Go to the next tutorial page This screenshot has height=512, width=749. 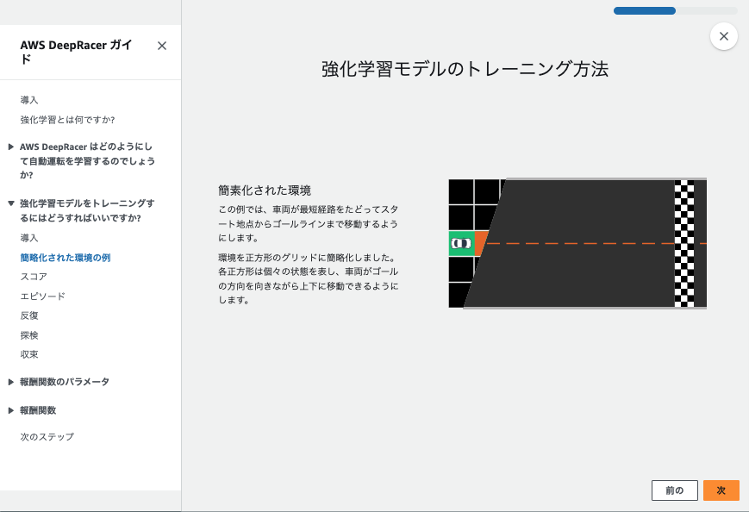tap(721, 490)
